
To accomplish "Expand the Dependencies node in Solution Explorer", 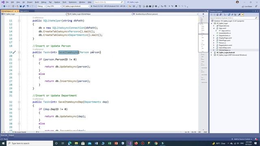I will 214,26.
